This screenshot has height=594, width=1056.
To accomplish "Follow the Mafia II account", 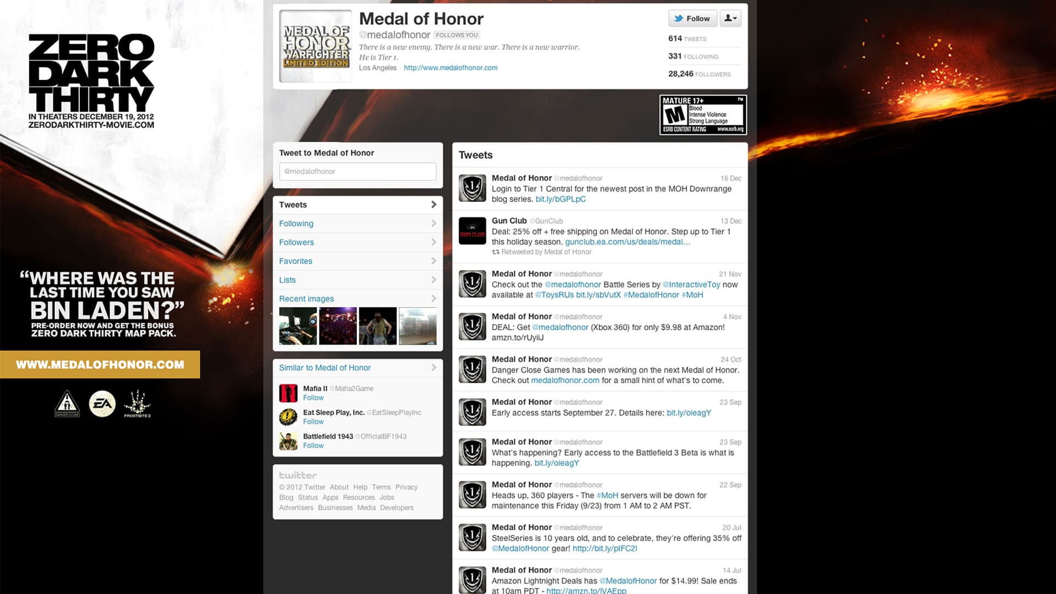I will (x=313, y=398).
